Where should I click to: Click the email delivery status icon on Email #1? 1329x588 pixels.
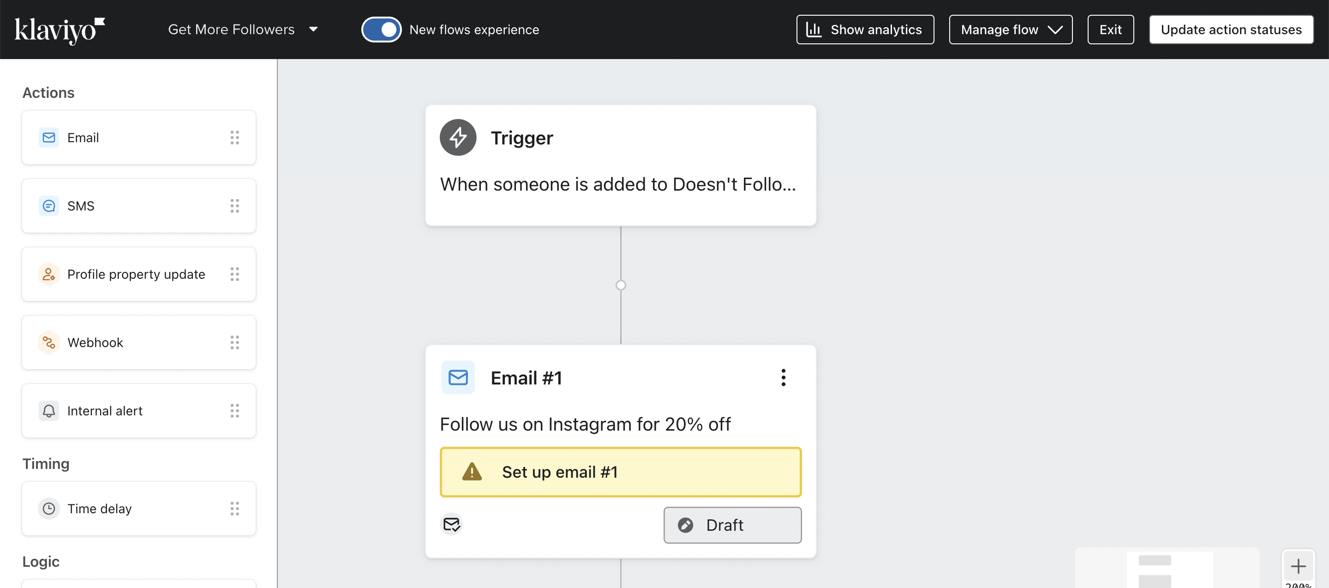click(451, 525)
